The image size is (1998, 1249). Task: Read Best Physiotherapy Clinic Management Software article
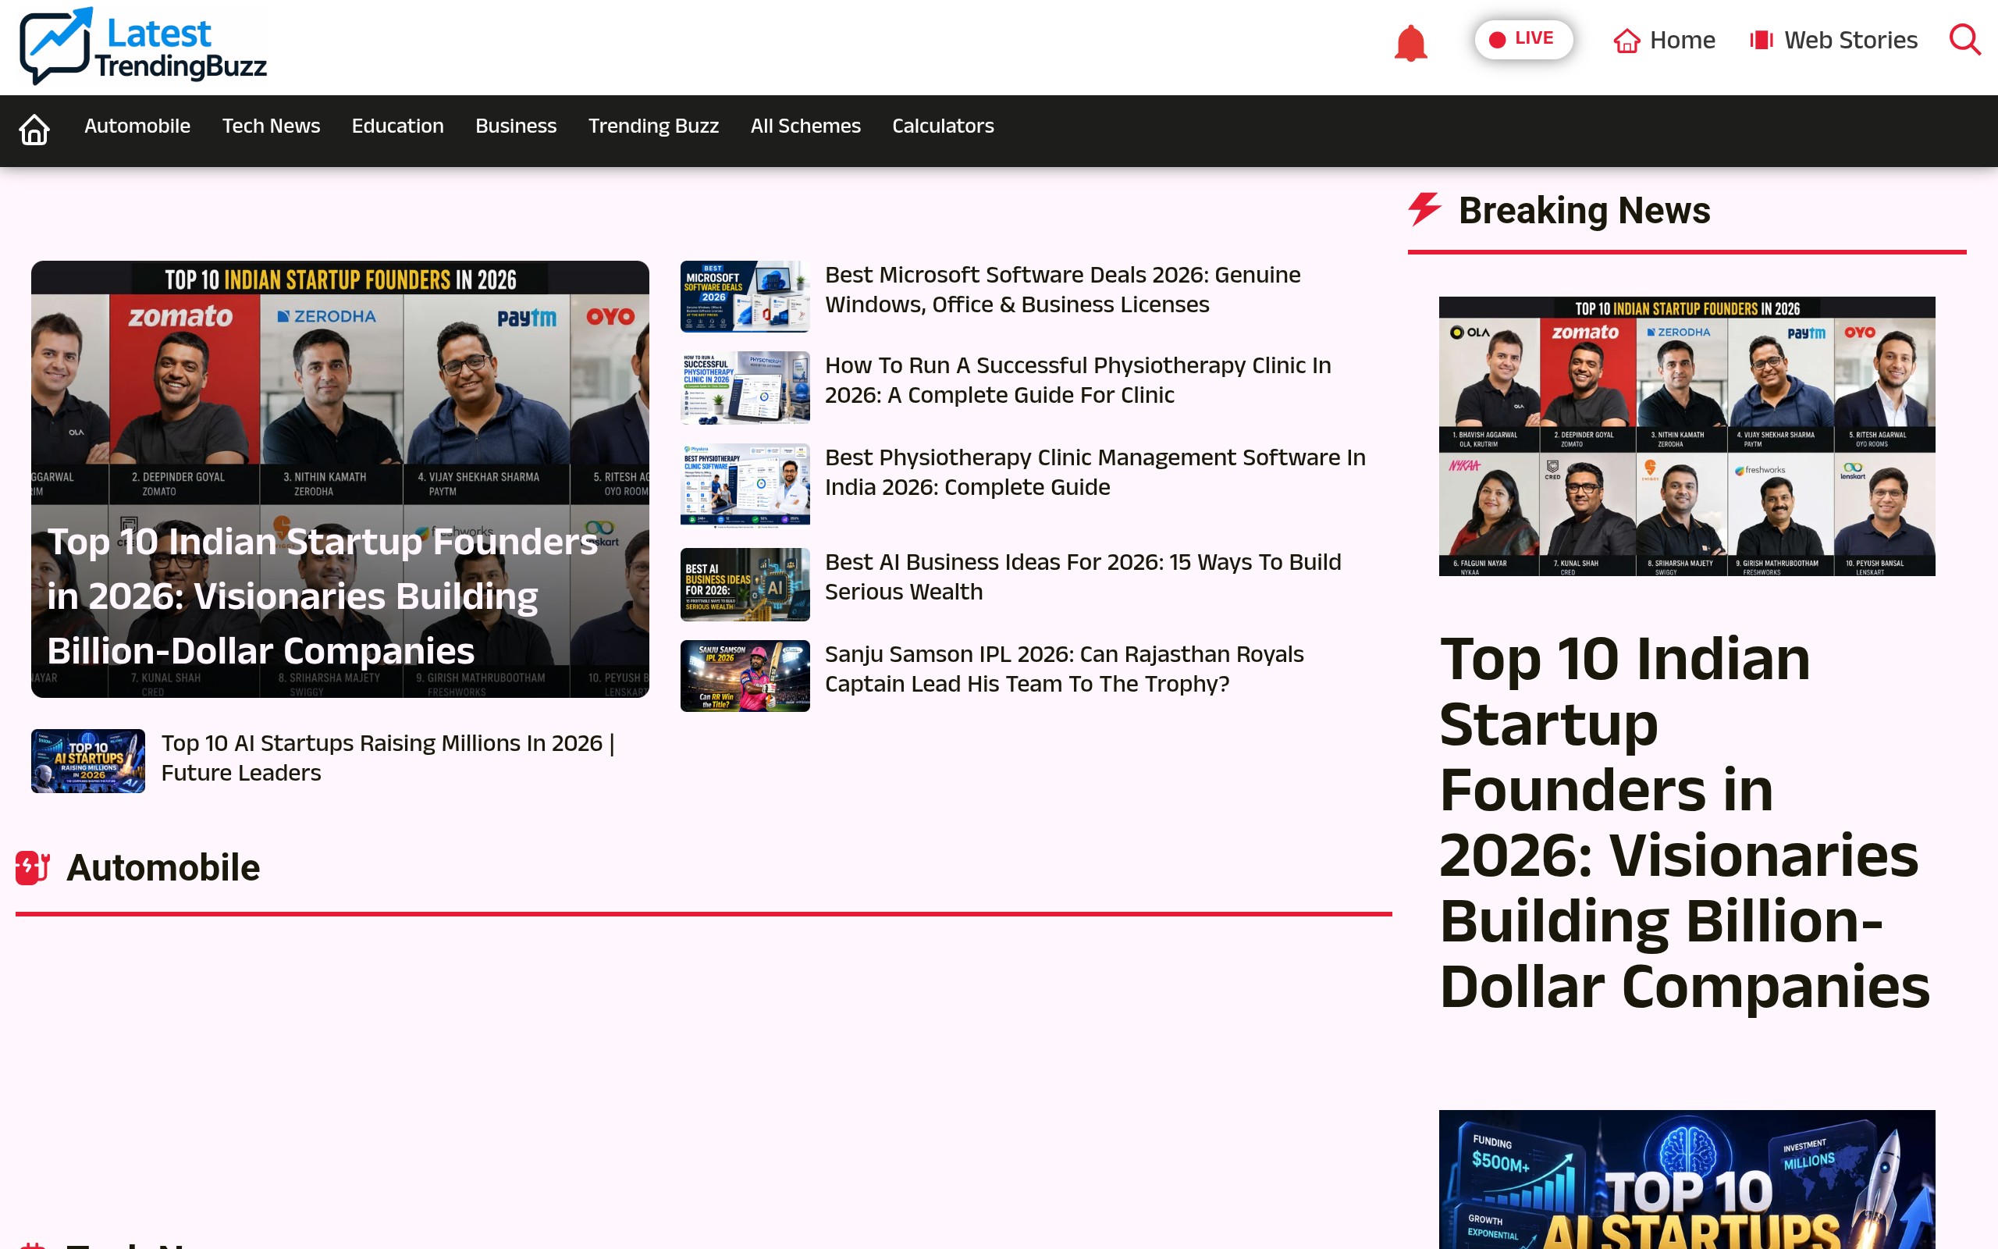pos(1095,471)
